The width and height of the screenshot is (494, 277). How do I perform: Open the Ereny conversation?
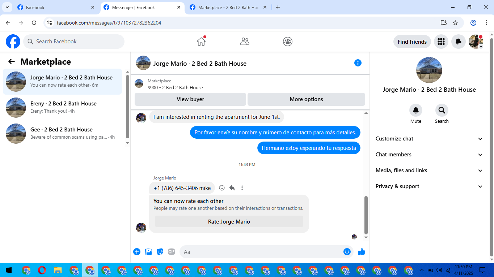tap(63, 108)
